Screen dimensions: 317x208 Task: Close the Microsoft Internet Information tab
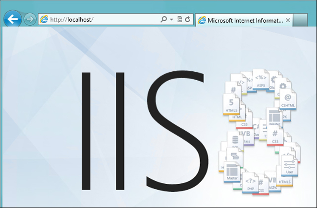pyautogui.click(x=288, y=20)
